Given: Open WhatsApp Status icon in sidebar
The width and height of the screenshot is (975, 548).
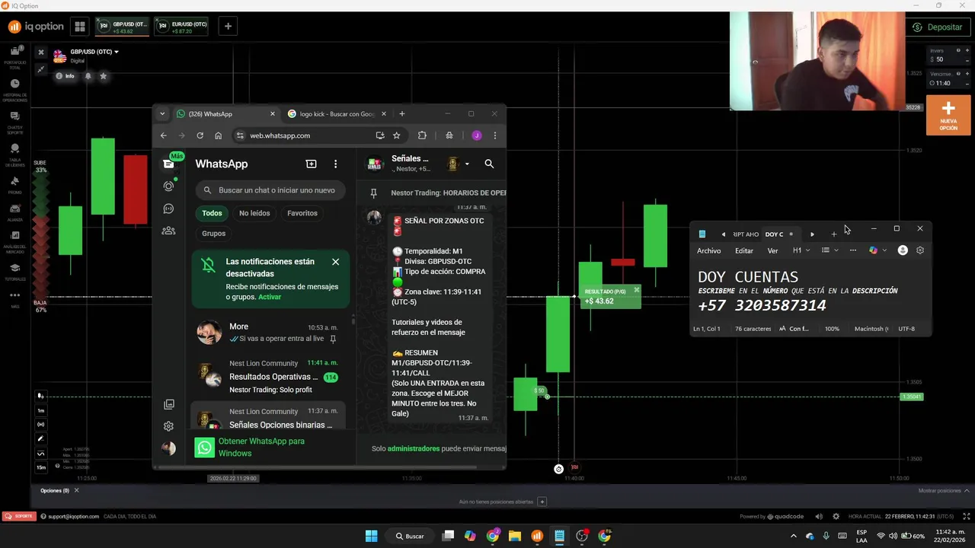Looking at the screenshot, I should coord(169,186).
